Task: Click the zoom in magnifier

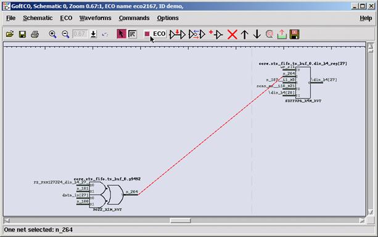Action: [52, 34]
